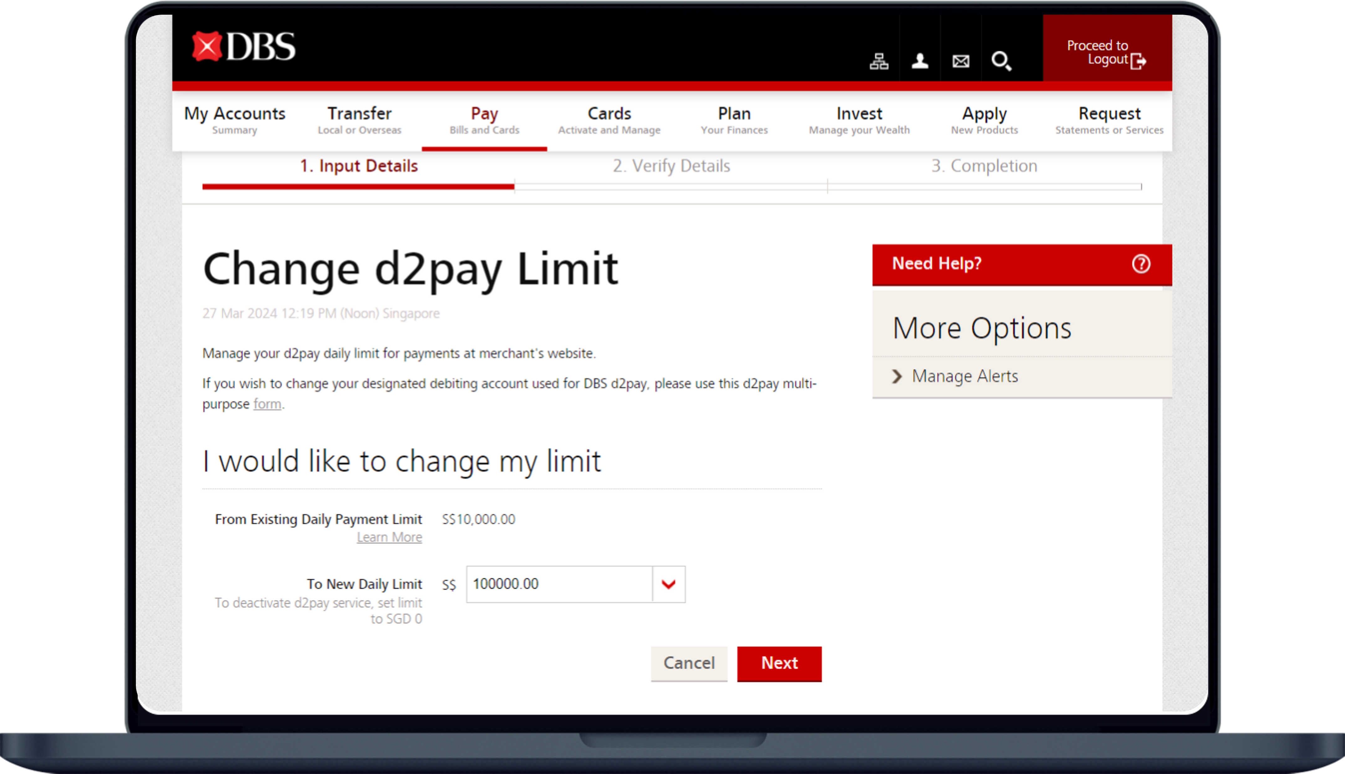Open the Pay Bills and Cards menu
1345x774 pixels.
click(484, 121)
